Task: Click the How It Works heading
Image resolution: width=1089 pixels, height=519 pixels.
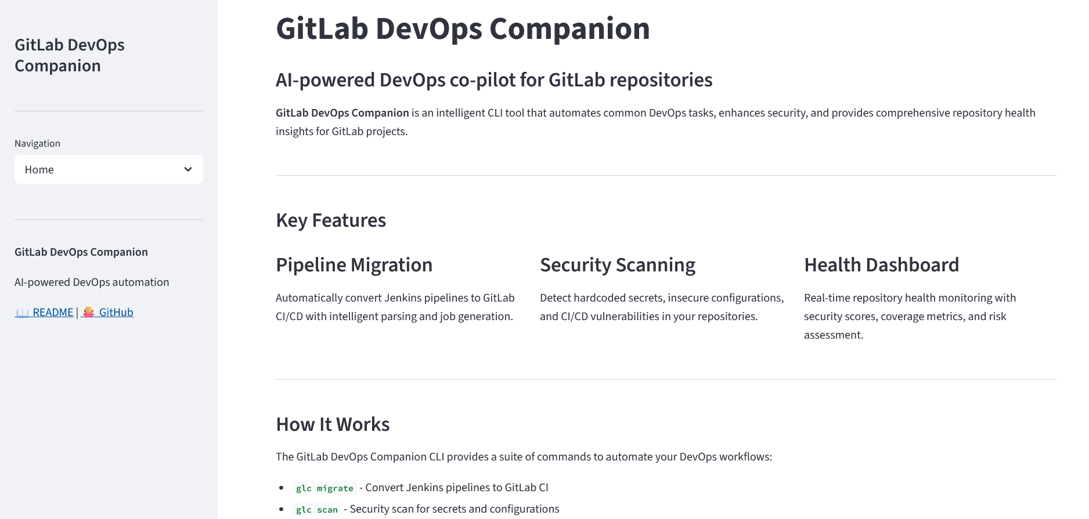Action: tap(333, 424)
